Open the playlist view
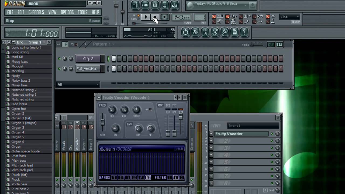The height and width of the screenshot is (194, 345). [x=135, y=5]
